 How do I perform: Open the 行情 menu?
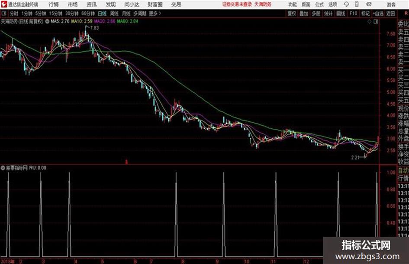(54, 4)
